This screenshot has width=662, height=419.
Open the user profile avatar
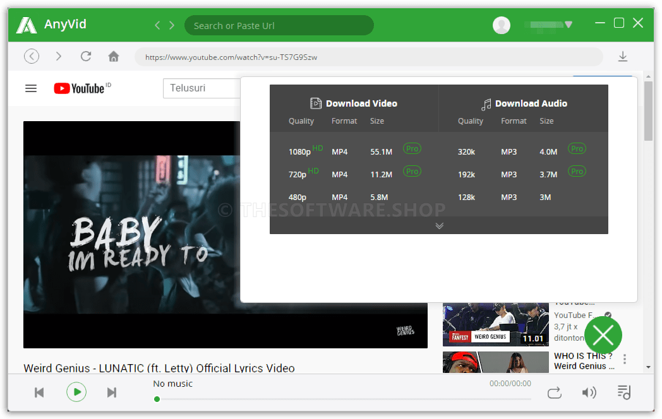click(501, 25)
